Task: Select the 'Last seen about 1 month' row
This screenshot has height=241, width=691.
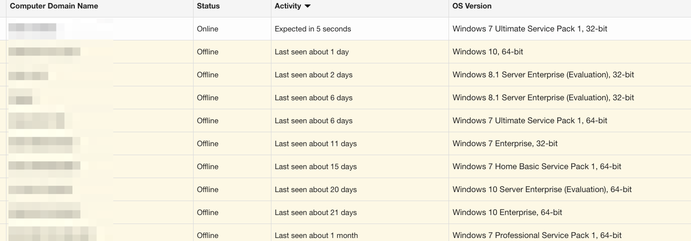Action: (316, 236)
